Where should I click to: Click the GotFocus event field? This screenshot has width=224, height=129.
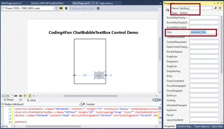pos(204,96)
